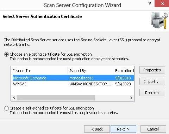Click the Expiration column header
This screenshot has height=134, width=169.
[124, 71]
